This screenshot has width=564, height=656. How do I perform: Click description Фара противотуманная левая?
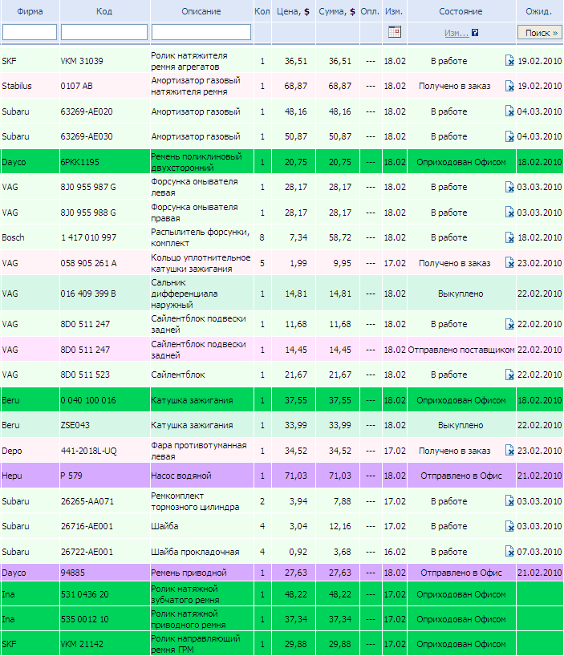[199, 451]
